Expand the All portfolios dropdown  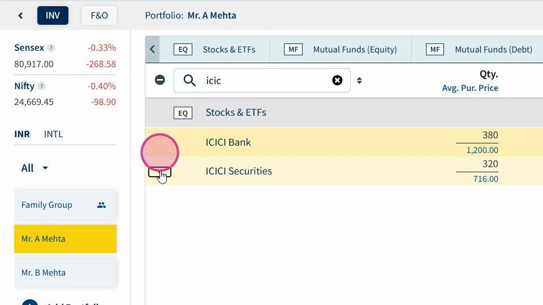[x=35, y=168]
